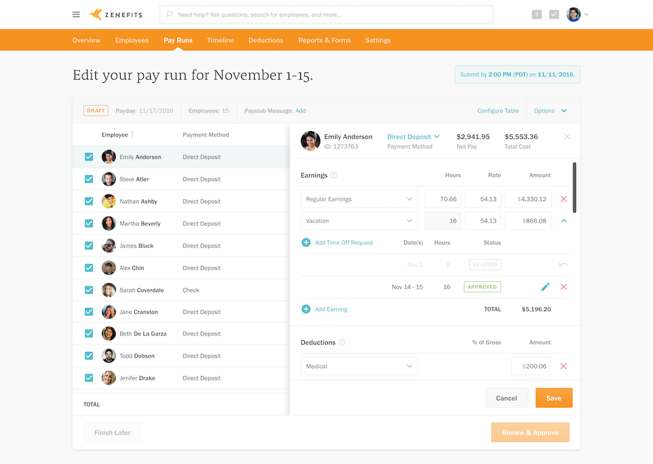Edit the approved Nov 14 - 15 request
Screen dimensions: 653x464
(x=545, y=287)
